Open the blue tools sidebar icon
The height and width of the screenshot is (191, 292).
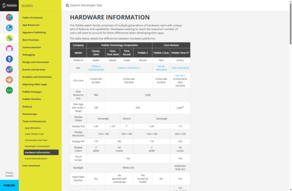click(x=9, y=28)
